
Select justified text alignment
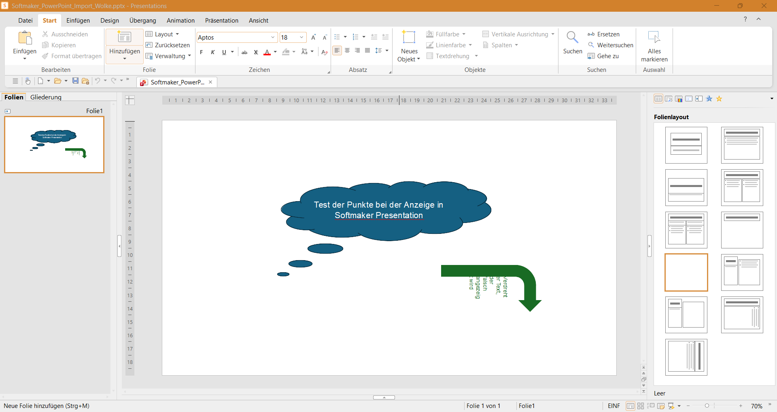pyautogui.click(x=367, y=50)
